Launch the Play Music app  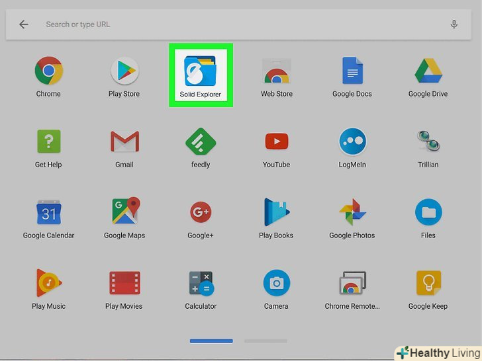click(48, 283)
